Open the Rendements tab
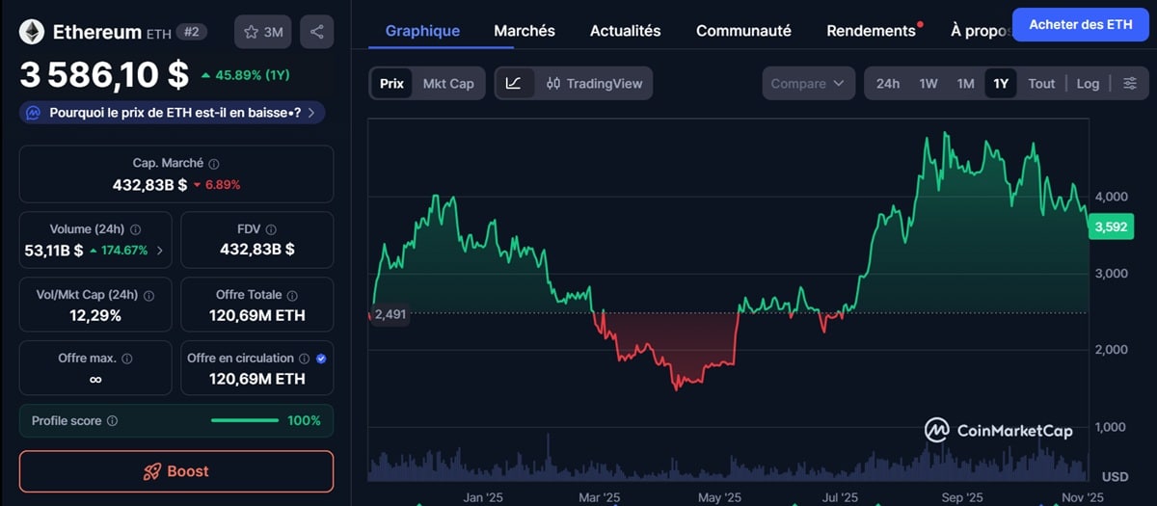The height and width of the screenshot is (506, 1157). [x=872, y=31]
